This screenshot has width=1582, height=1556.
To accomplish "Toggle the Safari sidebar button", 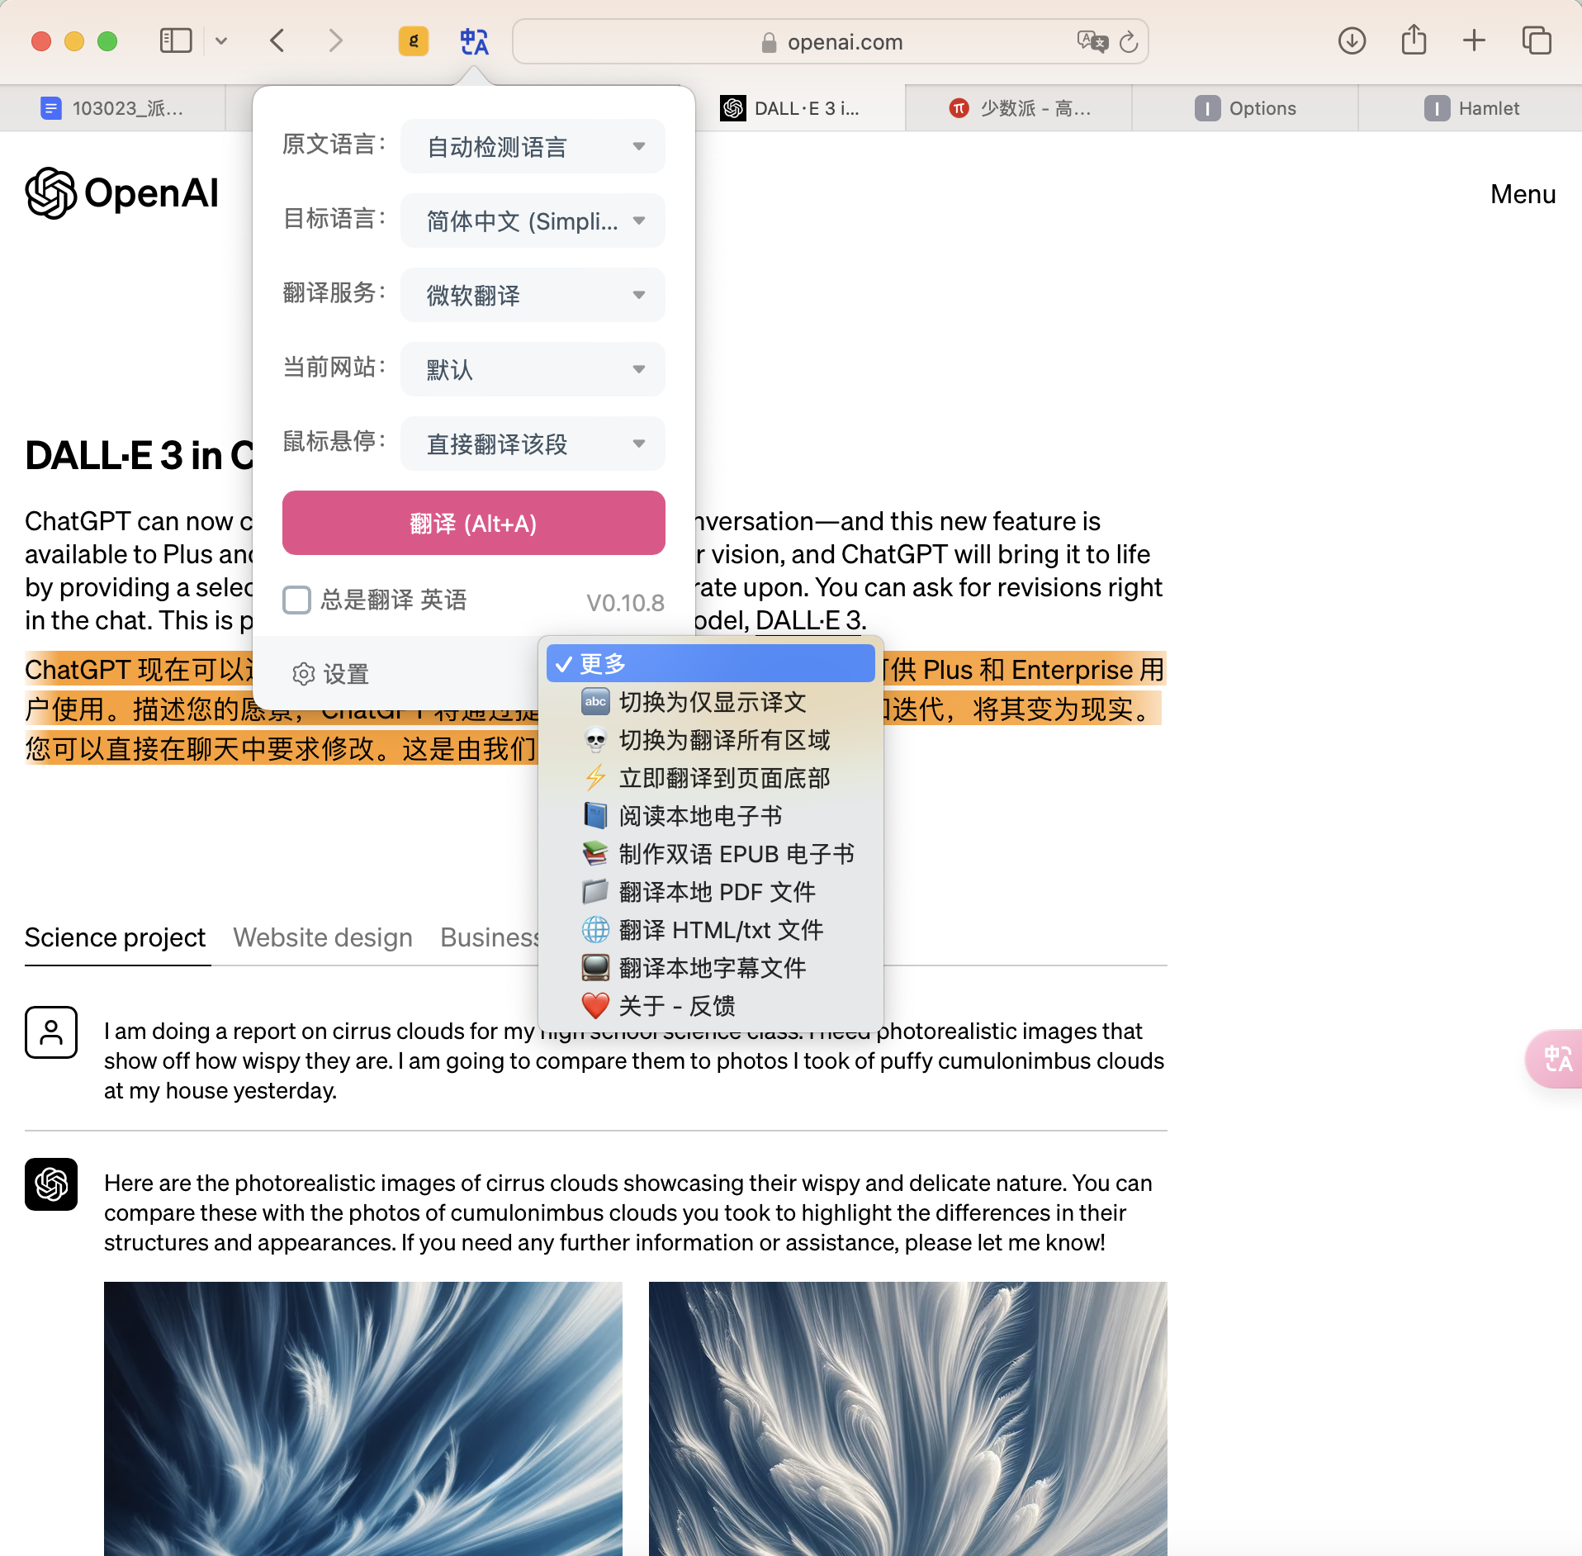I will [176, 40].
